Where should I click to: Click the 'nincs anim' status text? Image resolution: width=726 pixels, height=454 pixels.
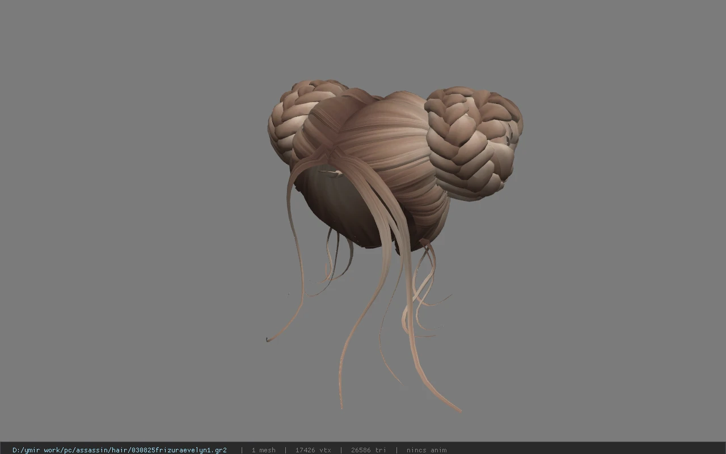click(427, 450)
